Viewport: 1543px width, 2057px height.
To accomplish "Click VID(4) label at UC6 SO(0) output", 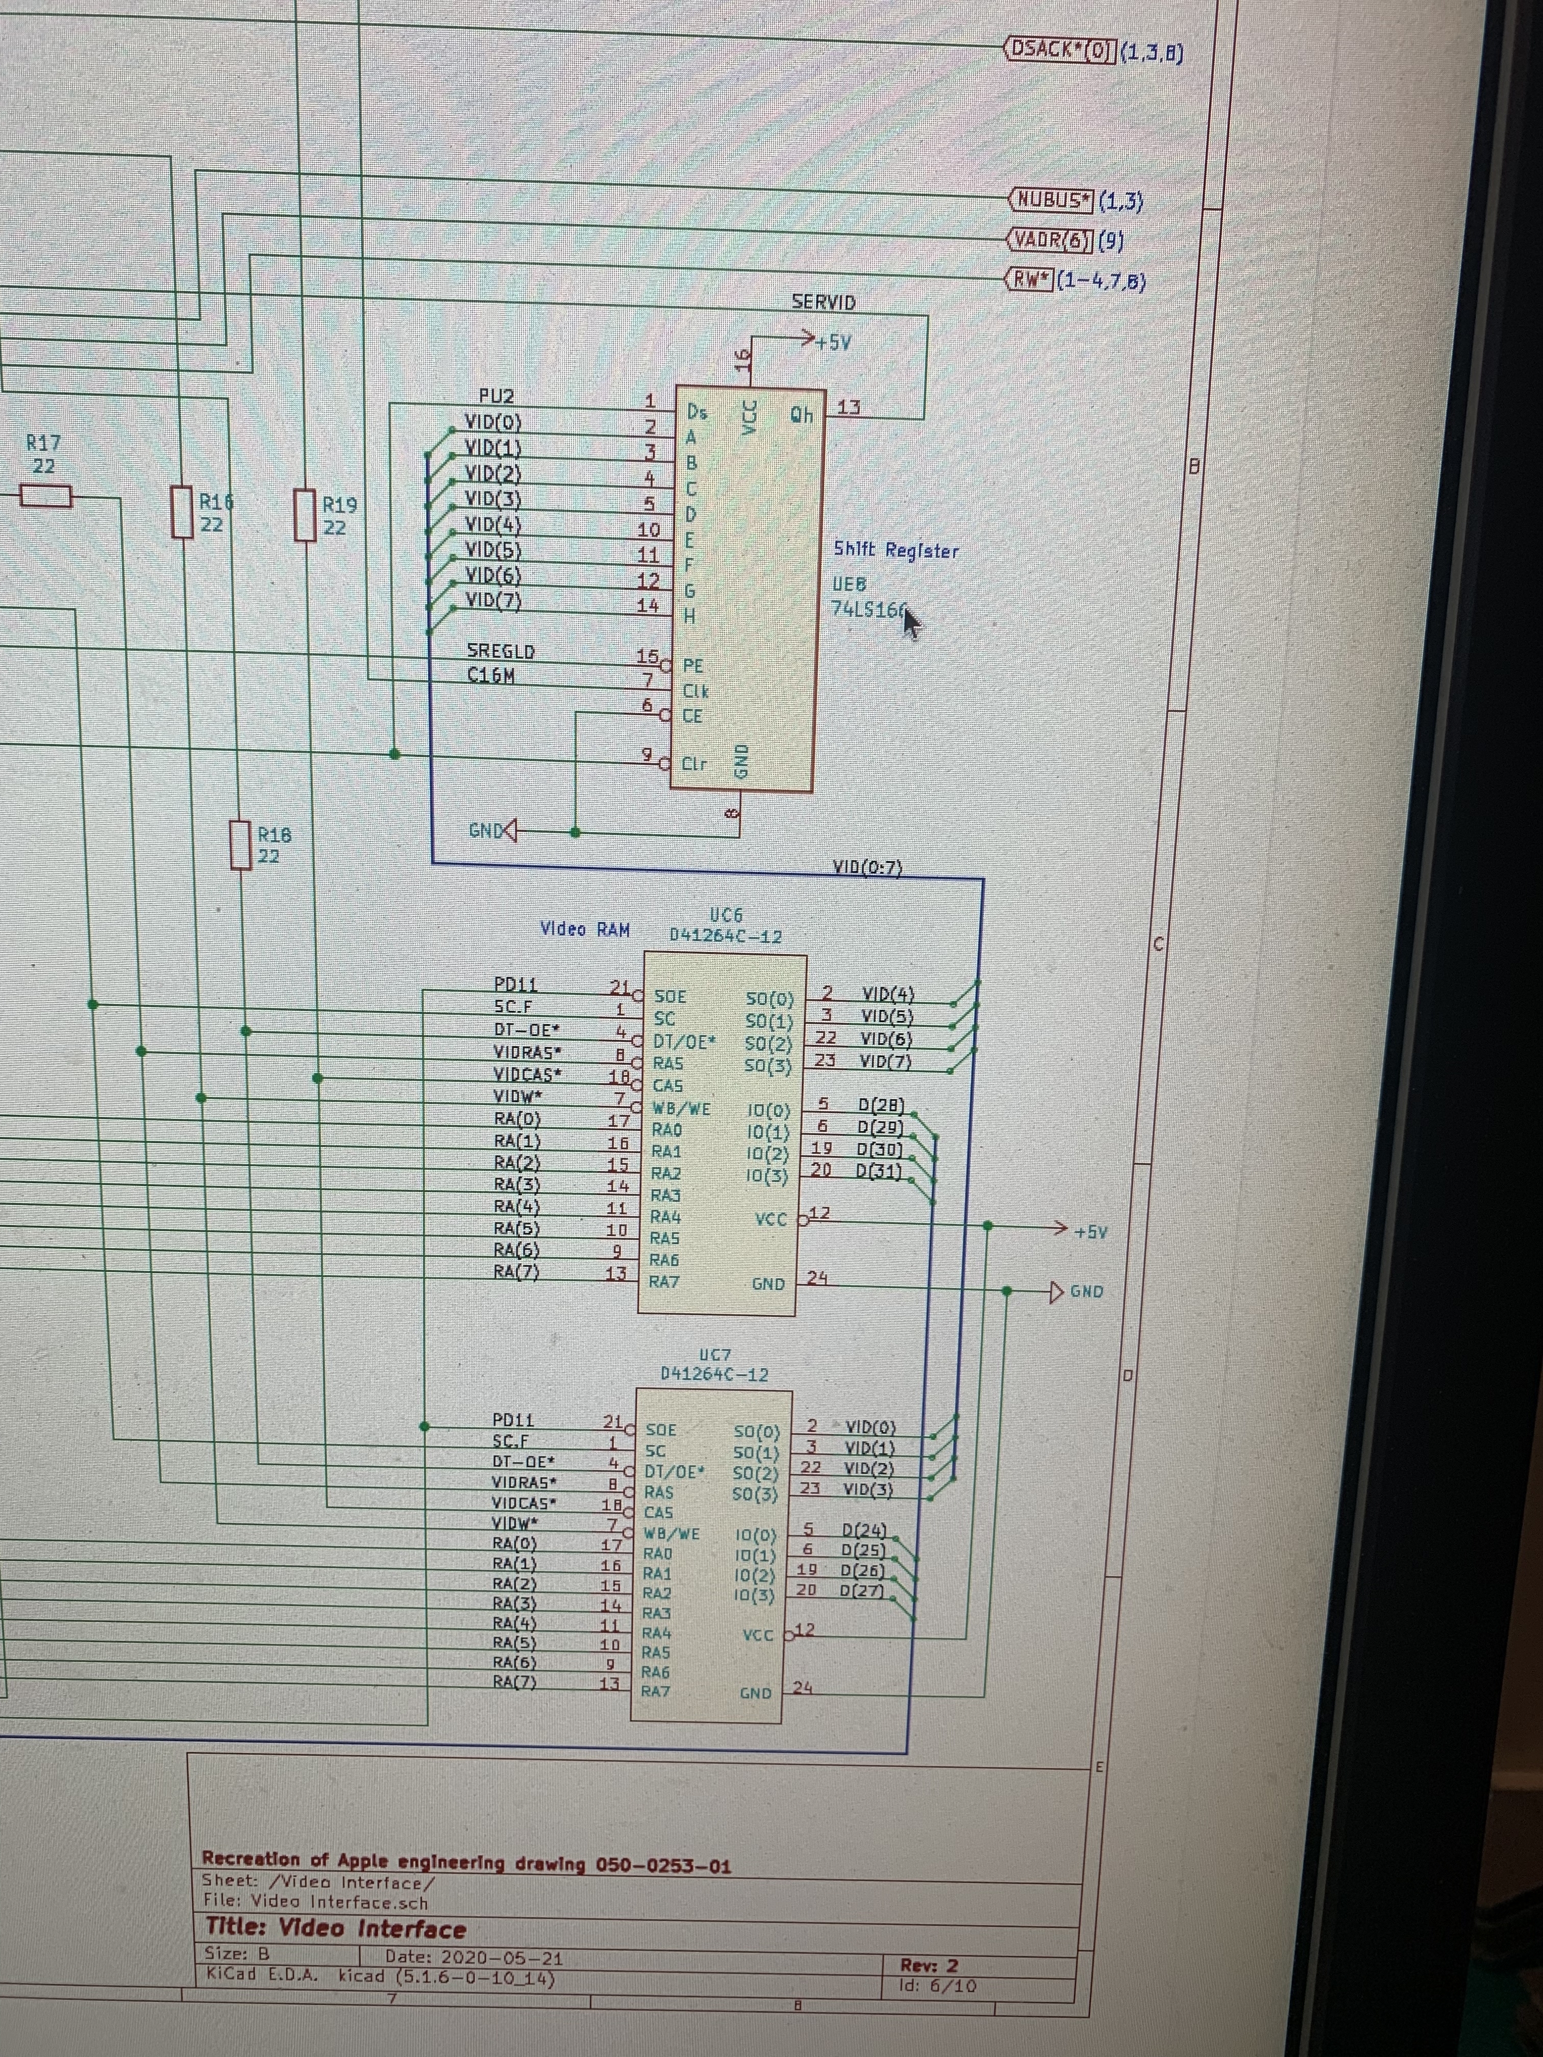I will pos(888,995).
